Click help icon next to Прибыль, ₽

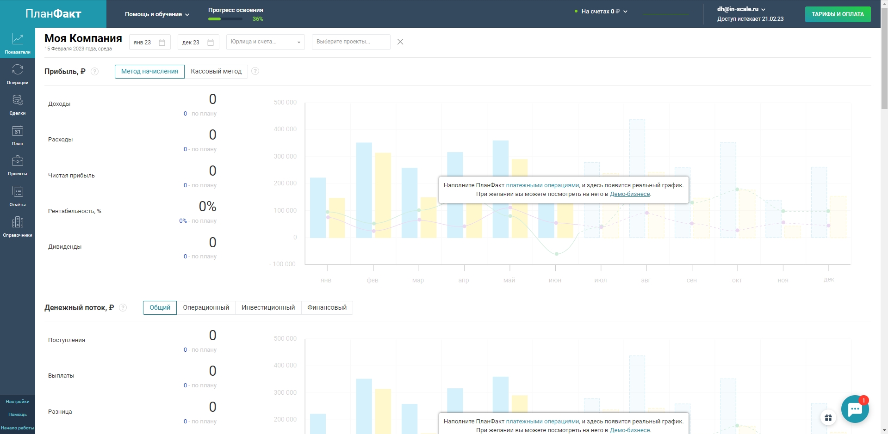95,71
